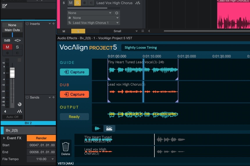The width and height of the screenshot is (250, 166).
Task: Select the pitch contour view icon
Action: point(109,128)
